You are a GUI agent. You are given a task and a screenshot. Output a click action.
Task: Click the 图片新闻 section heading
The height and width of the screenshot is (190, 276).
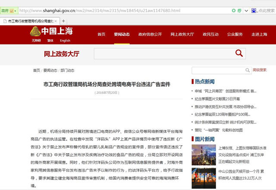click(204, 139)
